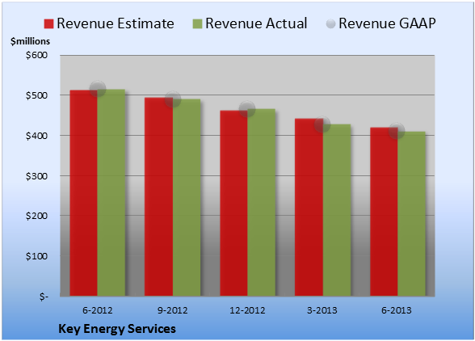This screenshot has width=475, height=341.
Task: Click the '$-' zero axis label
Action: [44, 297]
